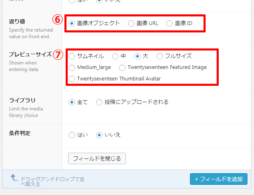The height and width of the screenshot is (195, 254).
Task: Limit library to 投稿にアップロードされる
Action: tap(99, 102)
